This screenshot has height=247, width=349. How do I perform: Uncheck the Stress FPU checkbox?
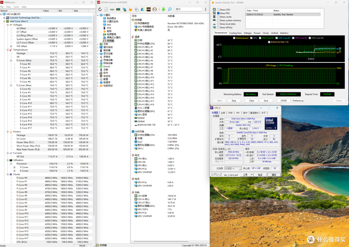[218, 13]
